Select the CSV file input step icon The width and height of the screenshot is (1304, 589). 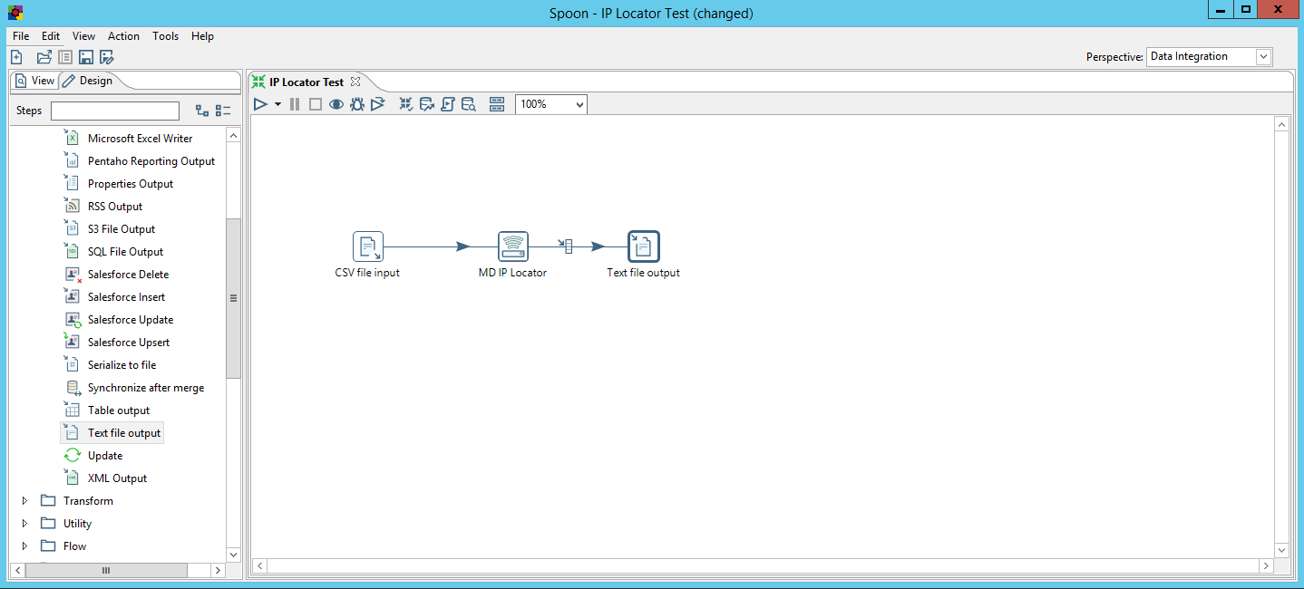tap(367, 246)
